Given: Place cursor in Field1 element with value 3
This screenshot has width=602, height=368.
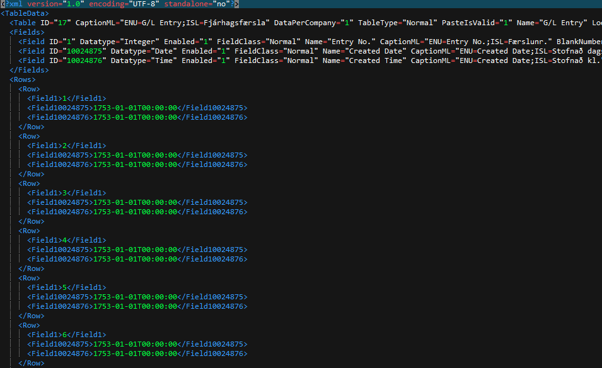Looking at the screenshot, I should (66, 193).
